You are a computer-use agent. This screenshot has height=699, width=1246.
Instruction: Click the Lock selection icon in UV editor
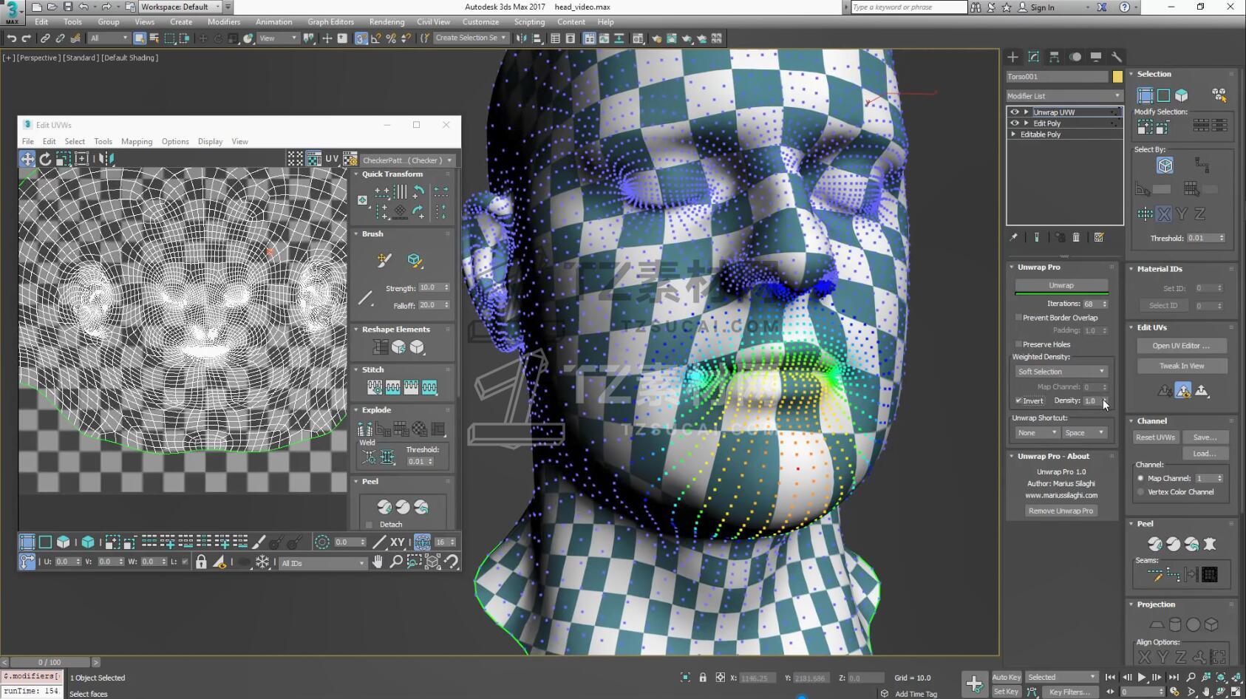201,562
